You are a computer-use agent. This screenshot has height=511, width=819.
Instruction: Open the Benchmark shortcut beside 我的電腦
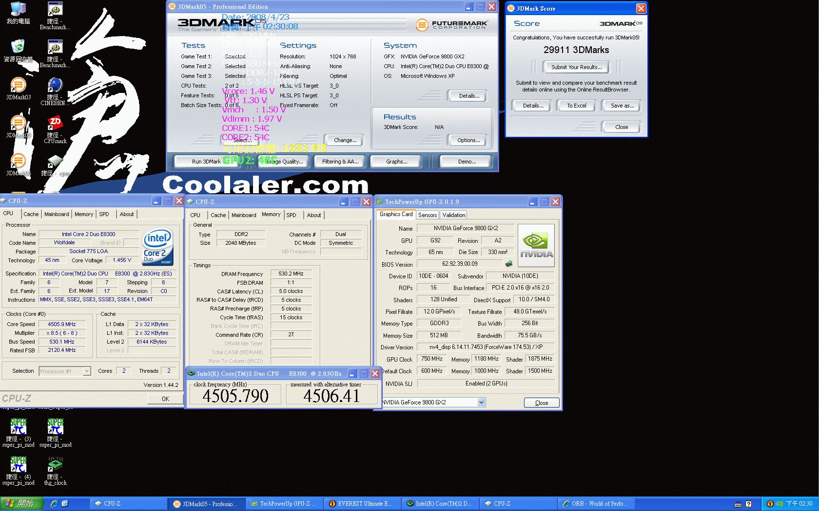click(55, 16)
